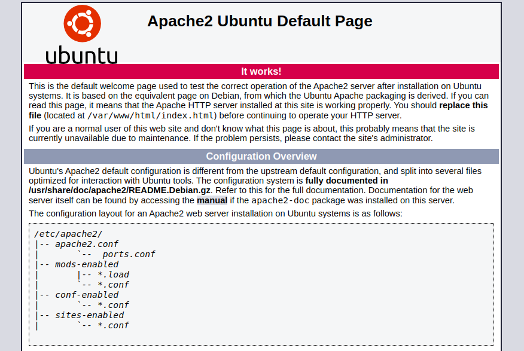Click the 'ubuntu' wordmark under the logo
524x351 pixels.
pos(82,55)
